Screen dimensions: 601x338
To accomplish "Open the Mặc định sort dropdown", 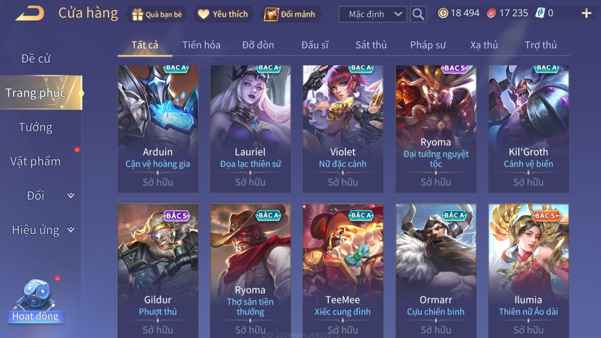I will pos(373,14).
